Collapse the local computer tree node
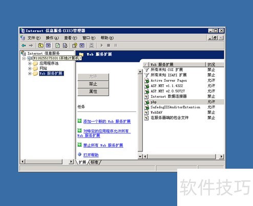This screenshot has height=206, width=253. coord(24,58)
